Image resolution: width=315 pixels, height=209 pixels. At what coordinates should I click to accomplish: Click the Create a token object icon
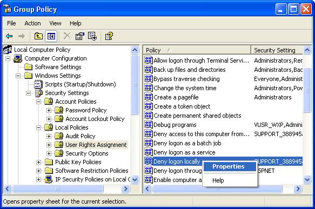coord(149,106)
